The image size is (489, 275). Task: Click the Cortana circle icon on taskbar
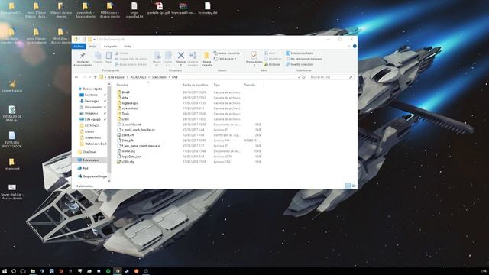click(x=14, y=271)
